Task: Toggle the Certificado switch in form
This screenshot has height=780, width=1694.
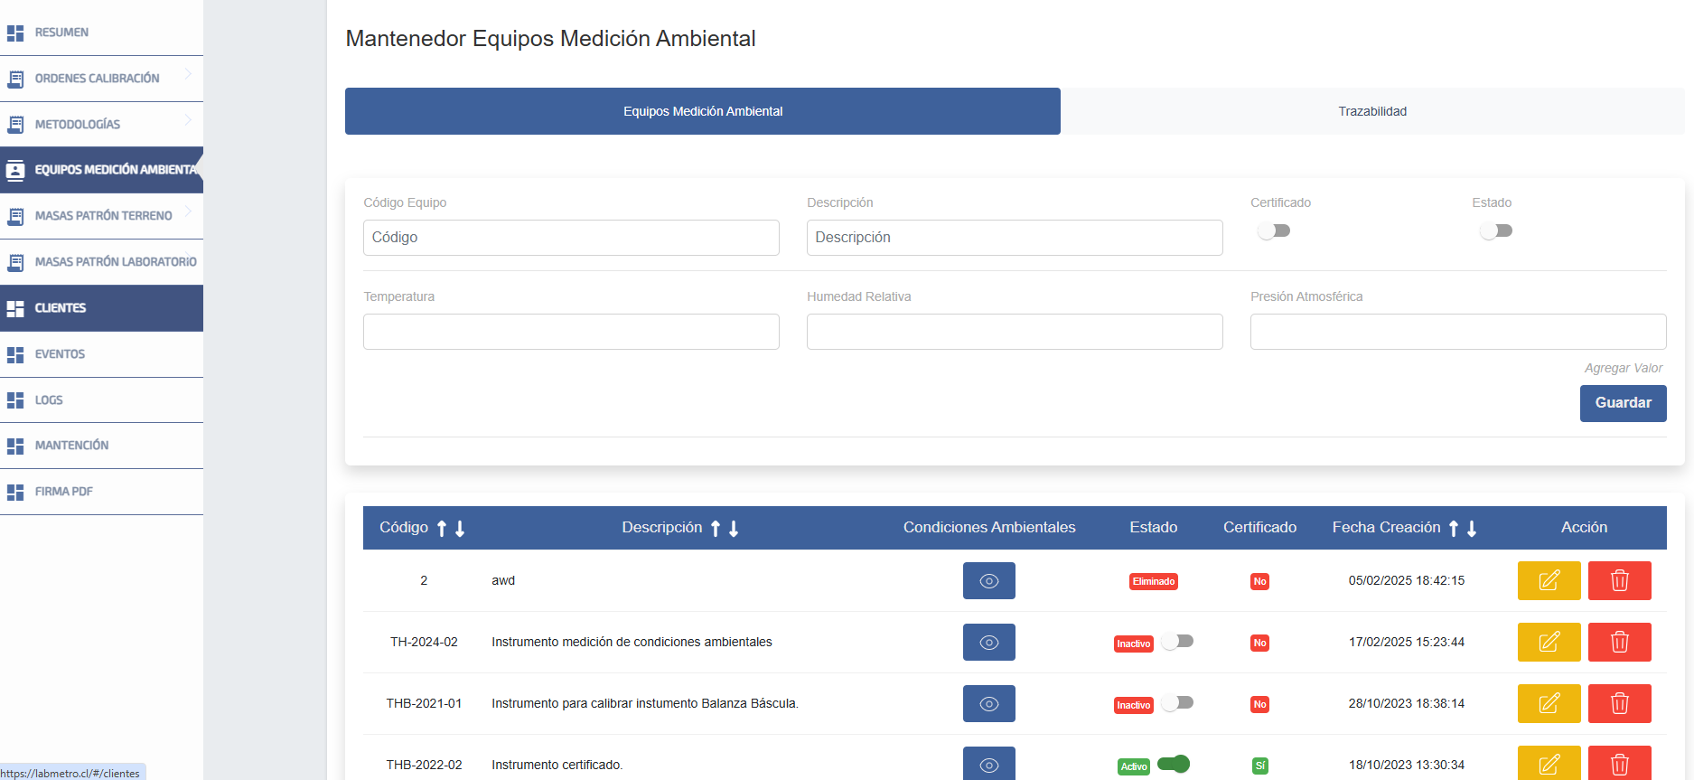Action: [1274, 230]
